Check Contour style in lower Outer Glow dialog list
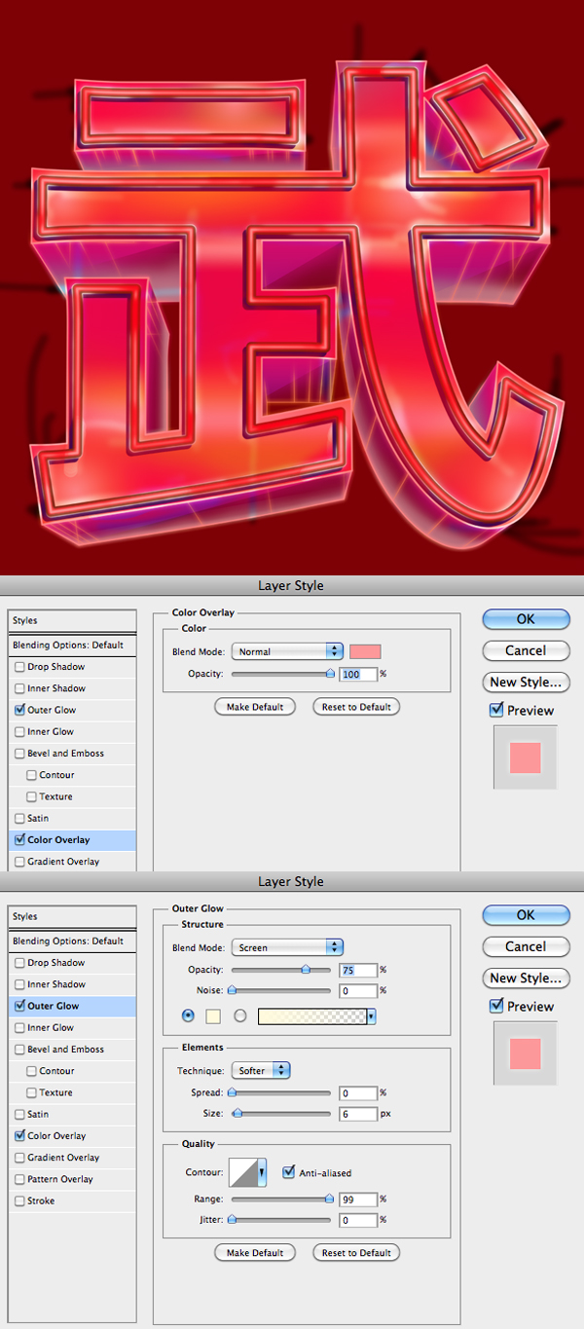The image size is (584, 1329). pos(31,1071)
